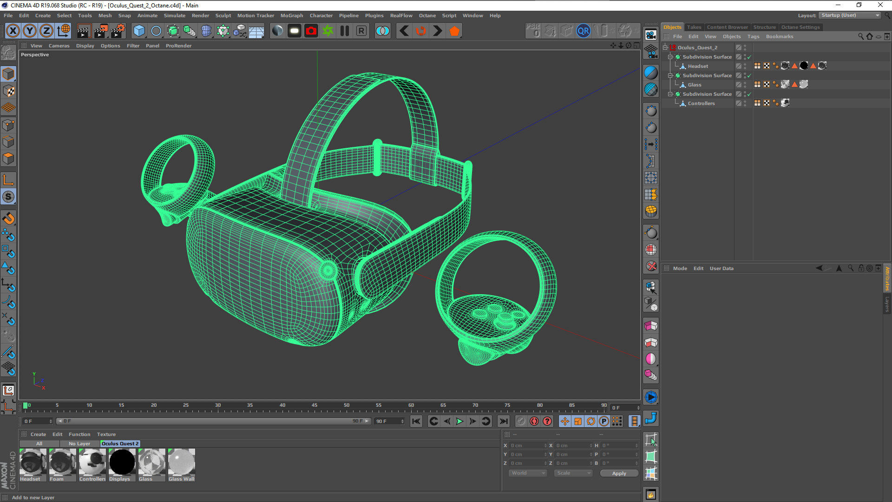
Task: Click the Apply button in coordinates panel
Action: (x=619, y=473)
